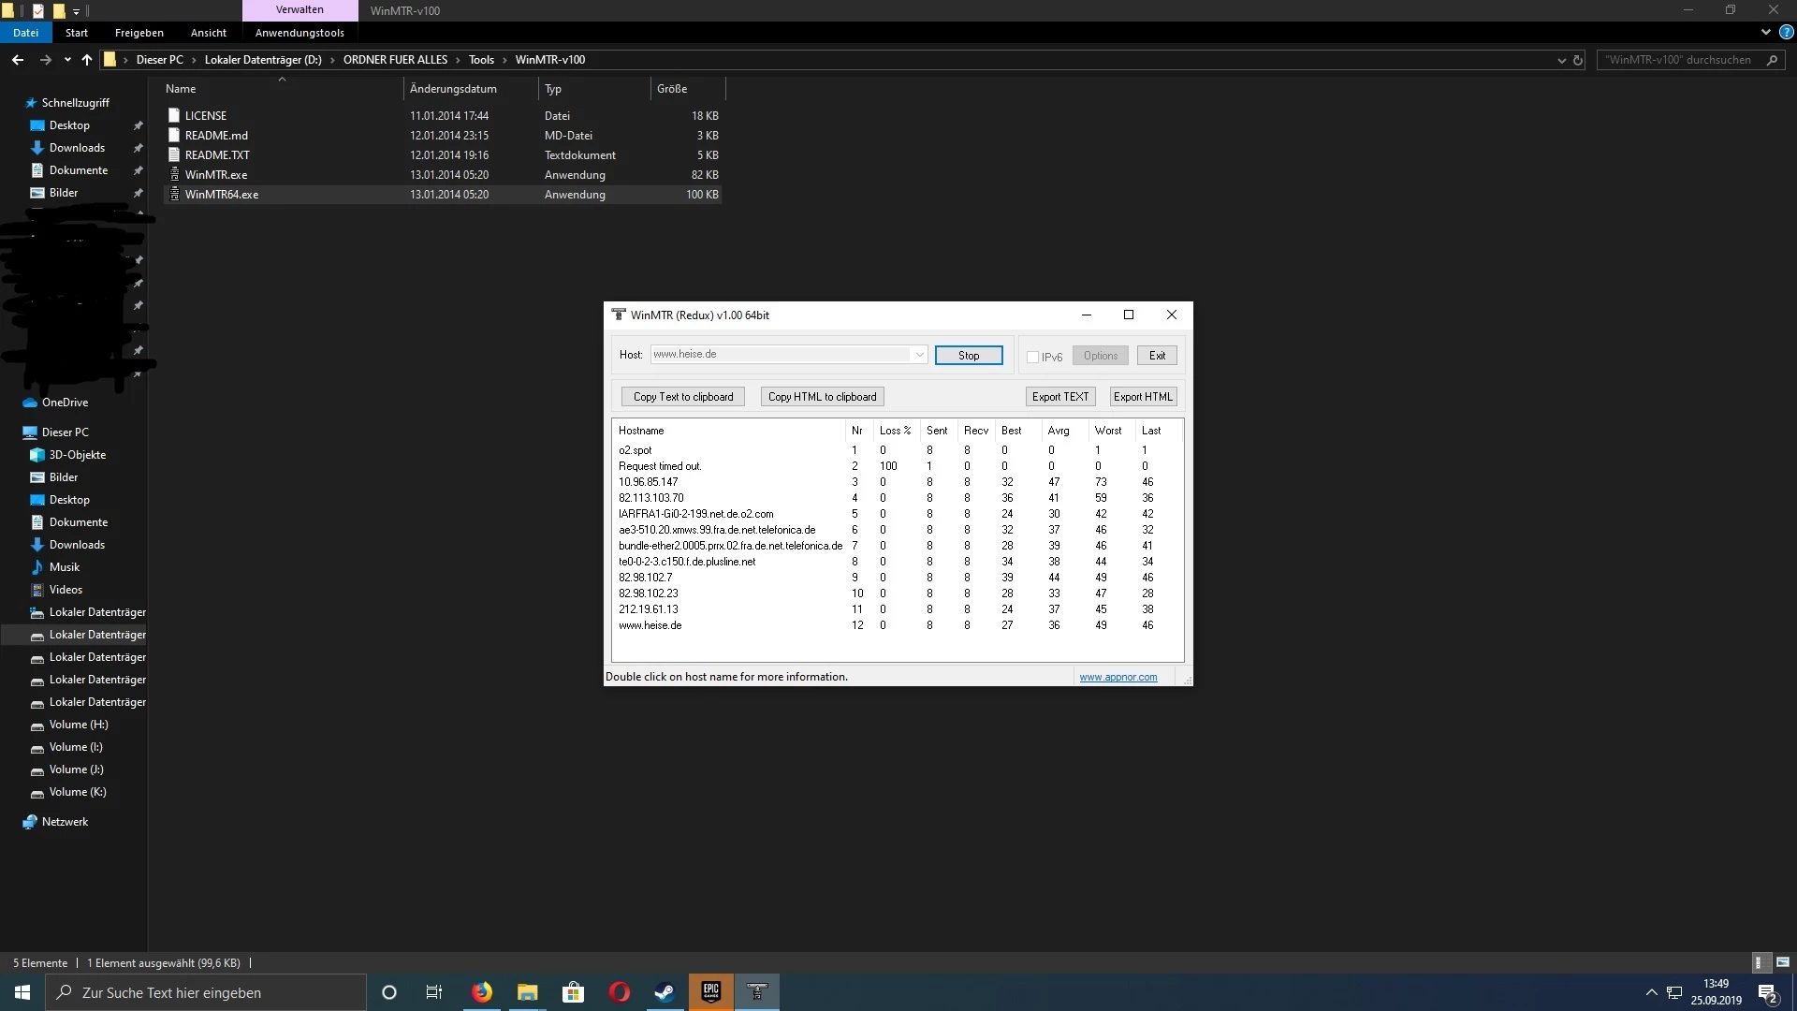Open Task View in taskbar

(x=433, y=992)
